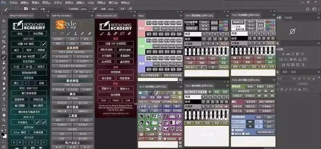
Task: Select the Move tool in the toolbar
Action: (x=4, y=21)
